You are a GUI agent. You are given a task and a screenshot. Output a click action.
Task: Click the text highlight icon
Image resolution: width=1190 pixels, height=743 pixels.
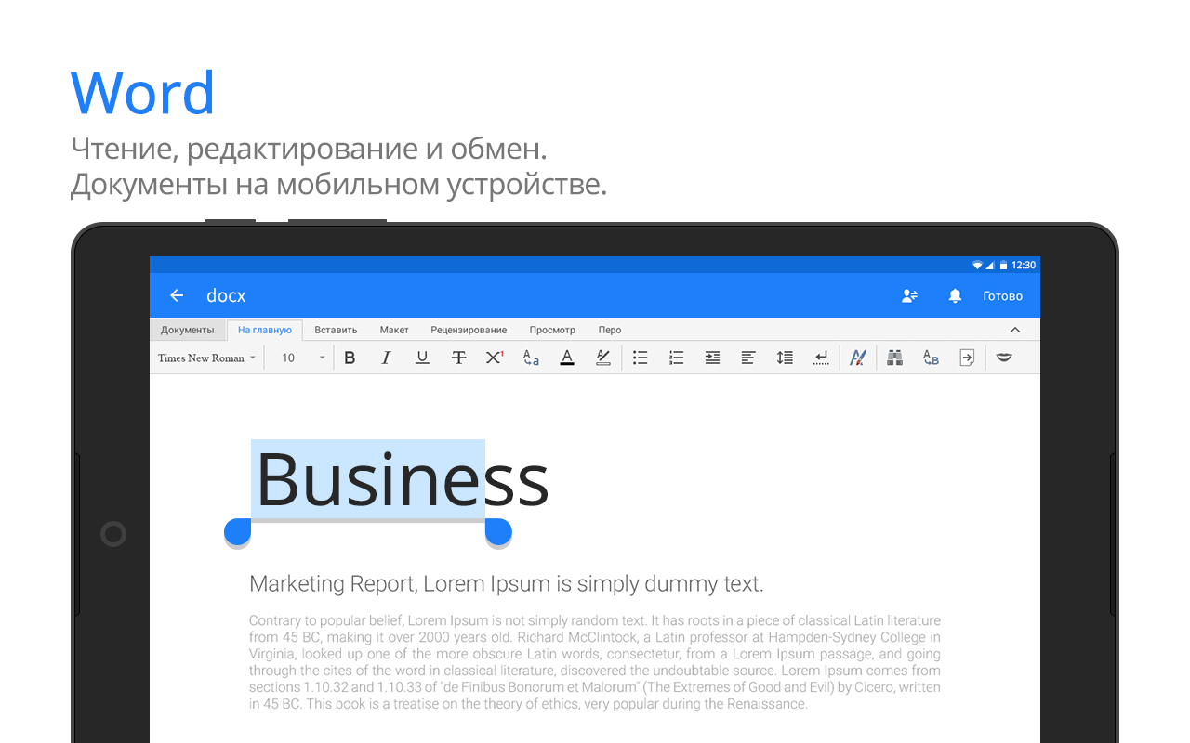603,358
